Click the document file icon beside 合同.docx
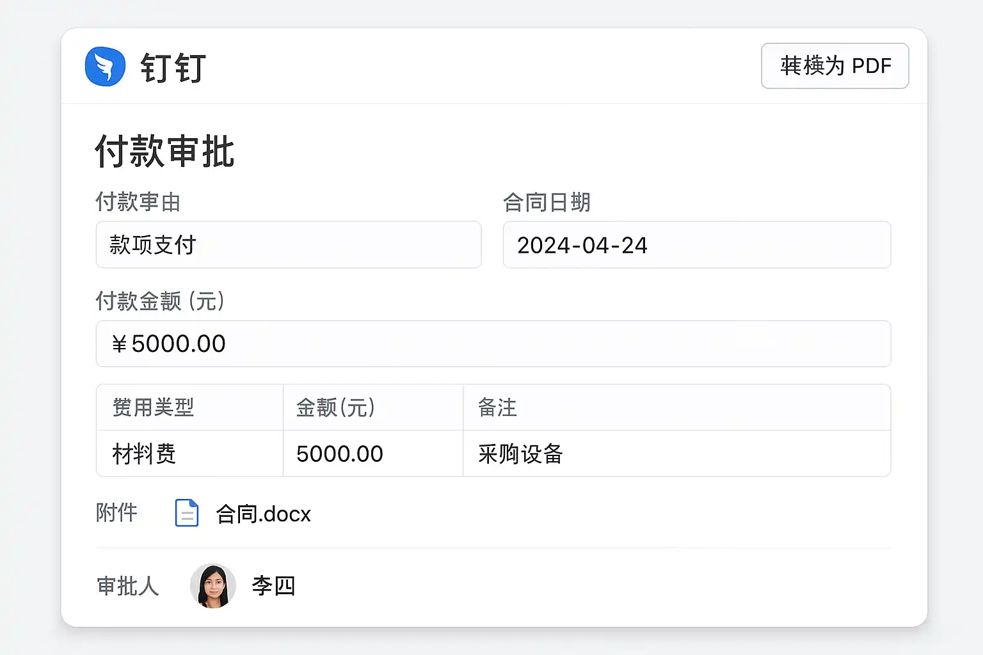This screenshot has height=655, width=983. 187,513
